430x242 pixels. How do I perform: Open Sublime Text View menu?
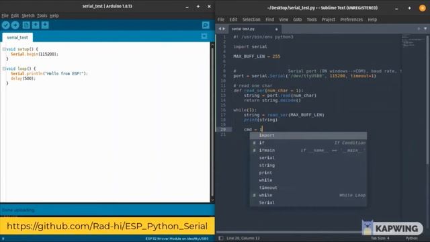click(x=284, y=19)
